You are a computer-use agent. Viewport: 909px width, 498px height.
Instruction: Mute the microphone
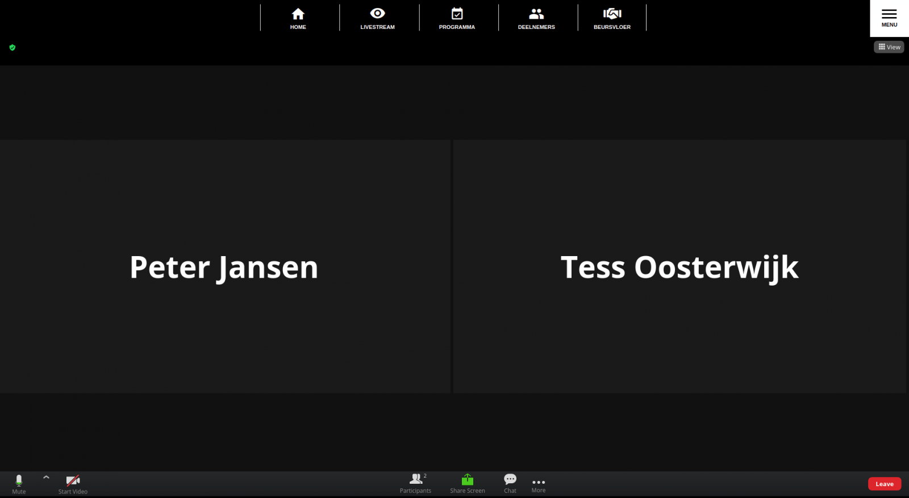(x=19, y=484)
